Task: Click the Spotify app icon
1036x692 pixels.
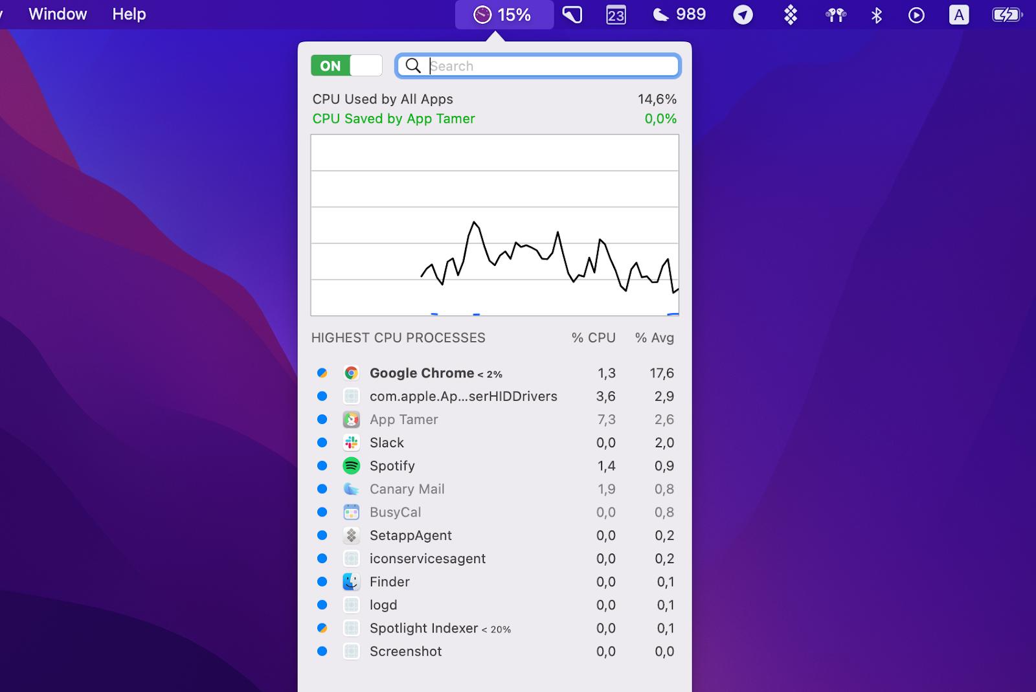Action: pyautogui.click(x=351, y=465)
